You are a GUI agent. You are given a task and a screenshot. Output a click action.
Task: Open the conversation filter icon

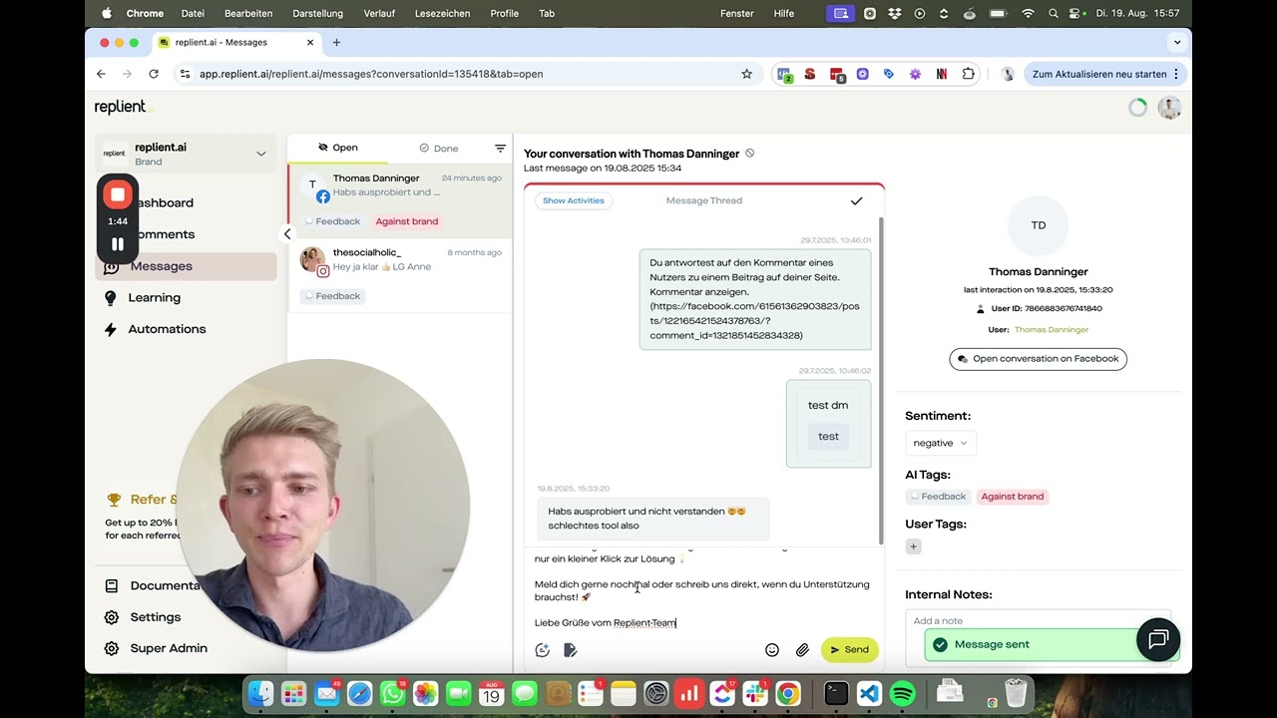tap(500, 149)
